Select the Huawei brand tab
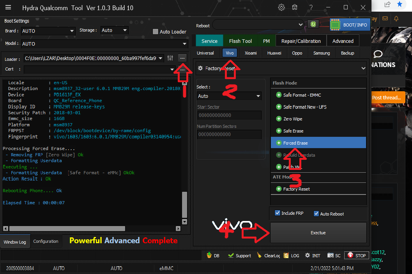The height and width of the screenshot is (274, 412). 274,53
